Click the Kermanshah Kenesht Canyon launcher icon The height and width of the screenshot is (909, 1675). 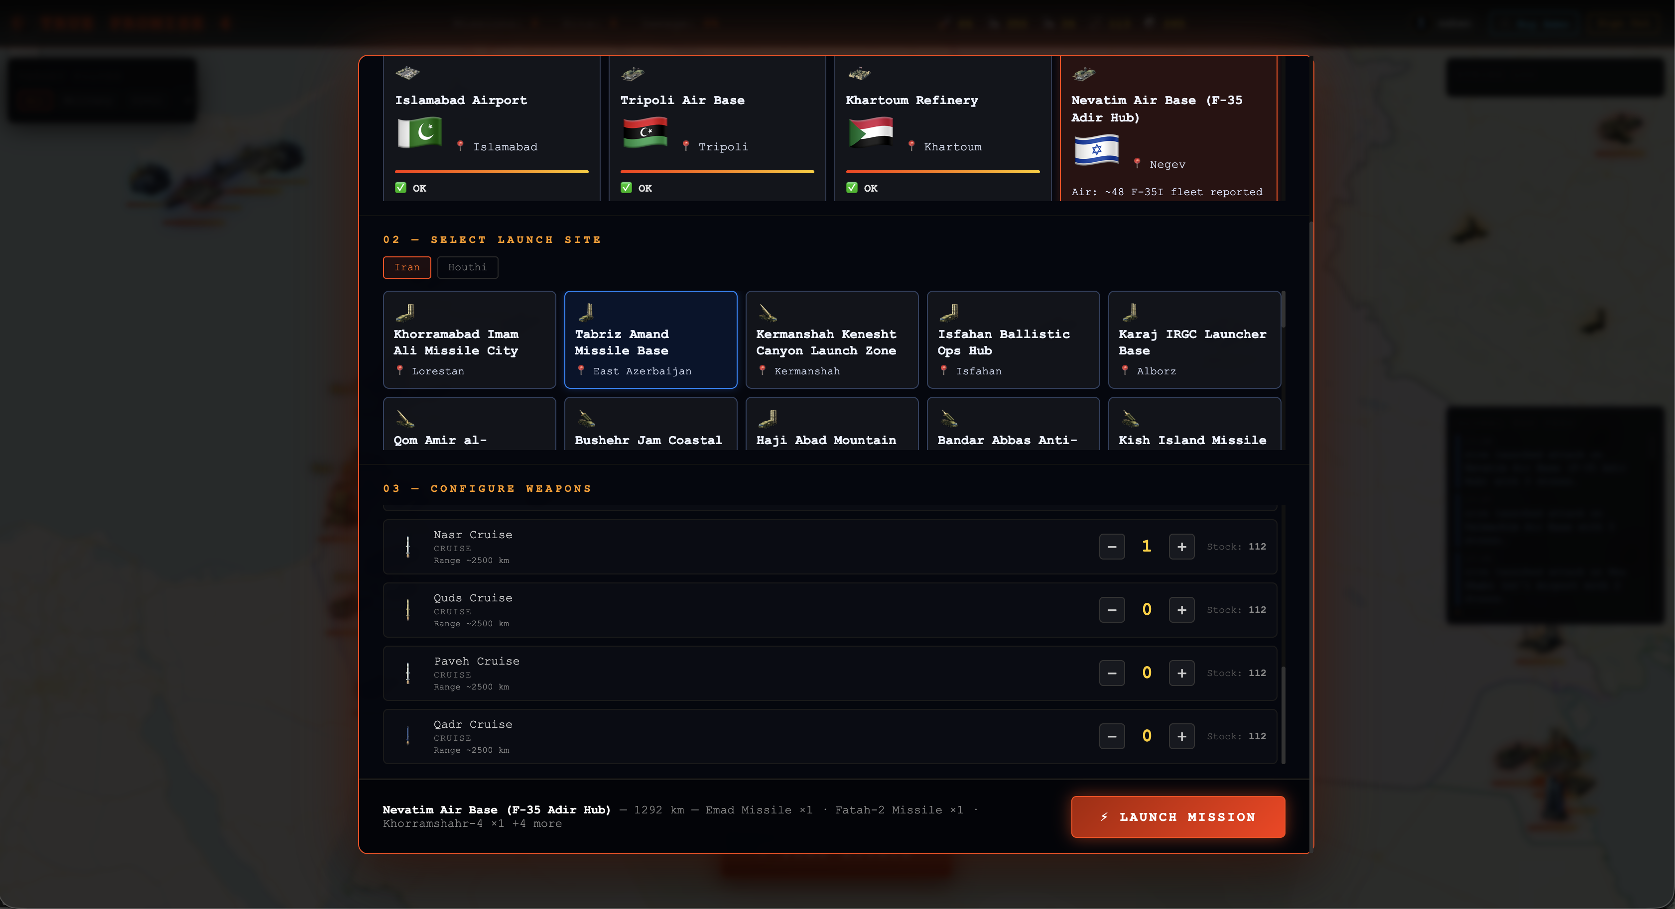pyautogui.click(x=768, y=313)
